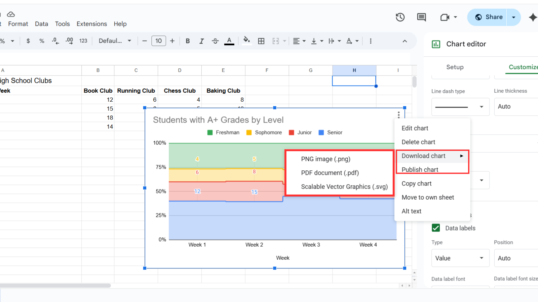This screenshot has width=538, height=302.
Task: Open toolbar more options three dots
Action: pyautogui.click(x=371, y=41)
